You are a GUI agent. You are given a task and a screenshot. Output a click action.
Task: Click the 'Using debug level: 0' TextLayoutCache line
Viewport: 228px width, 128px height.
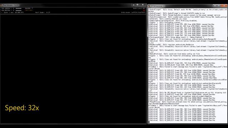[176, 37]
